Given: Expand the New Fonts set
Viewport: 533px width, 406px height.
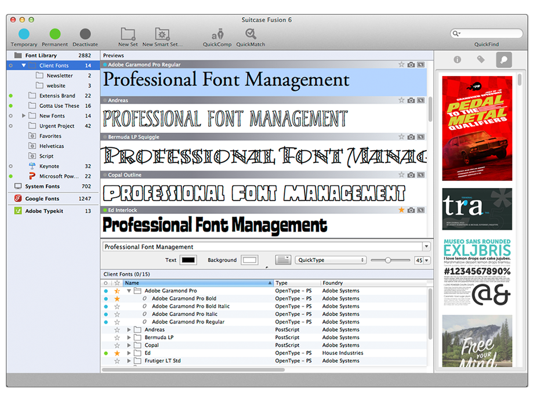Looking at the screenshot, I should (23, 115).
